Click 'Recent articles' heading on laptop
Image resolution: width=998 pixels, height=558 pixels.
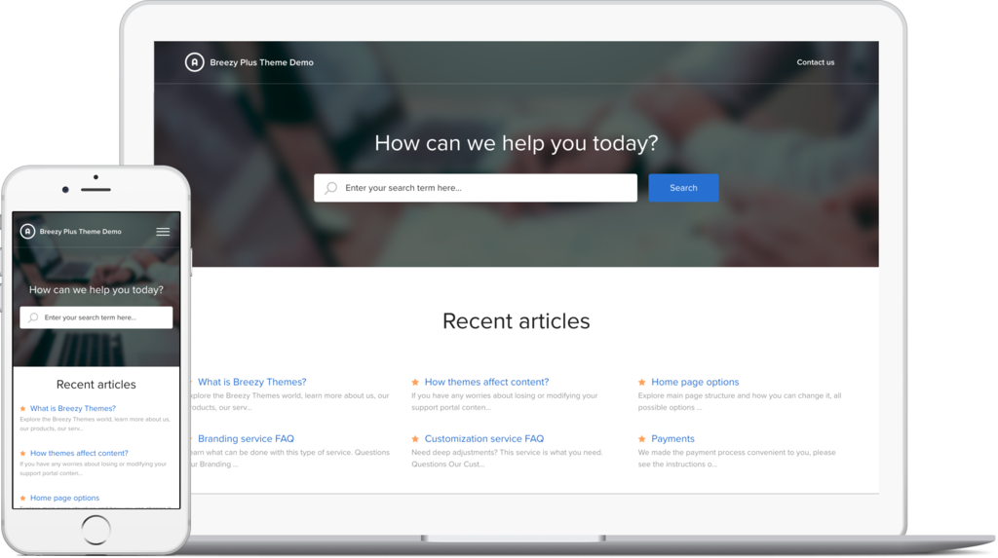(517, 320)
